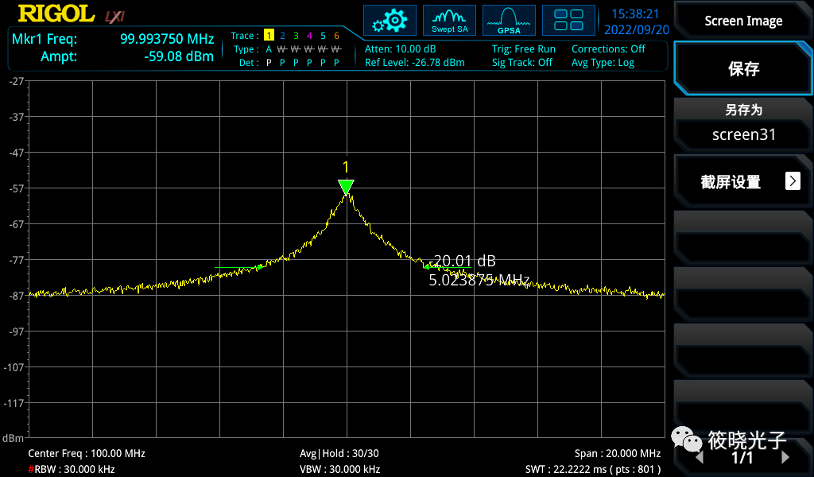Viewport: 814px width, 477px height.
Task: Click the Center Freq 100.00 MHz readout
Action: (87, 453)
